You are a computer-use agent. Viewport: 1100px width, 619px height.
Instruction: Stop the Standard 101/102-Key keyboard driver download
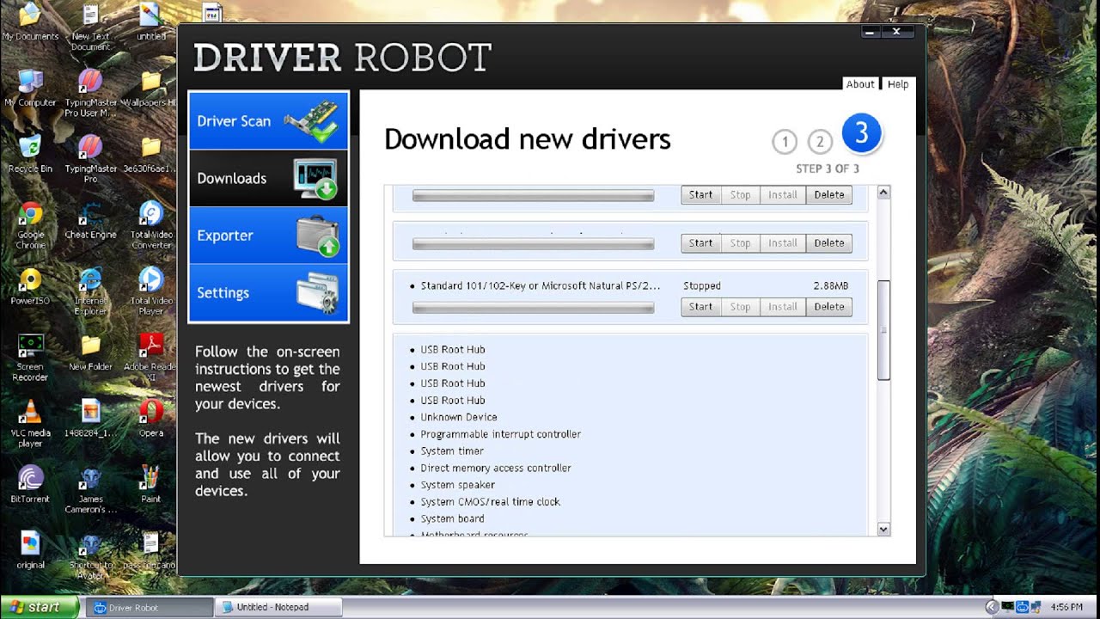click(740, 307)
